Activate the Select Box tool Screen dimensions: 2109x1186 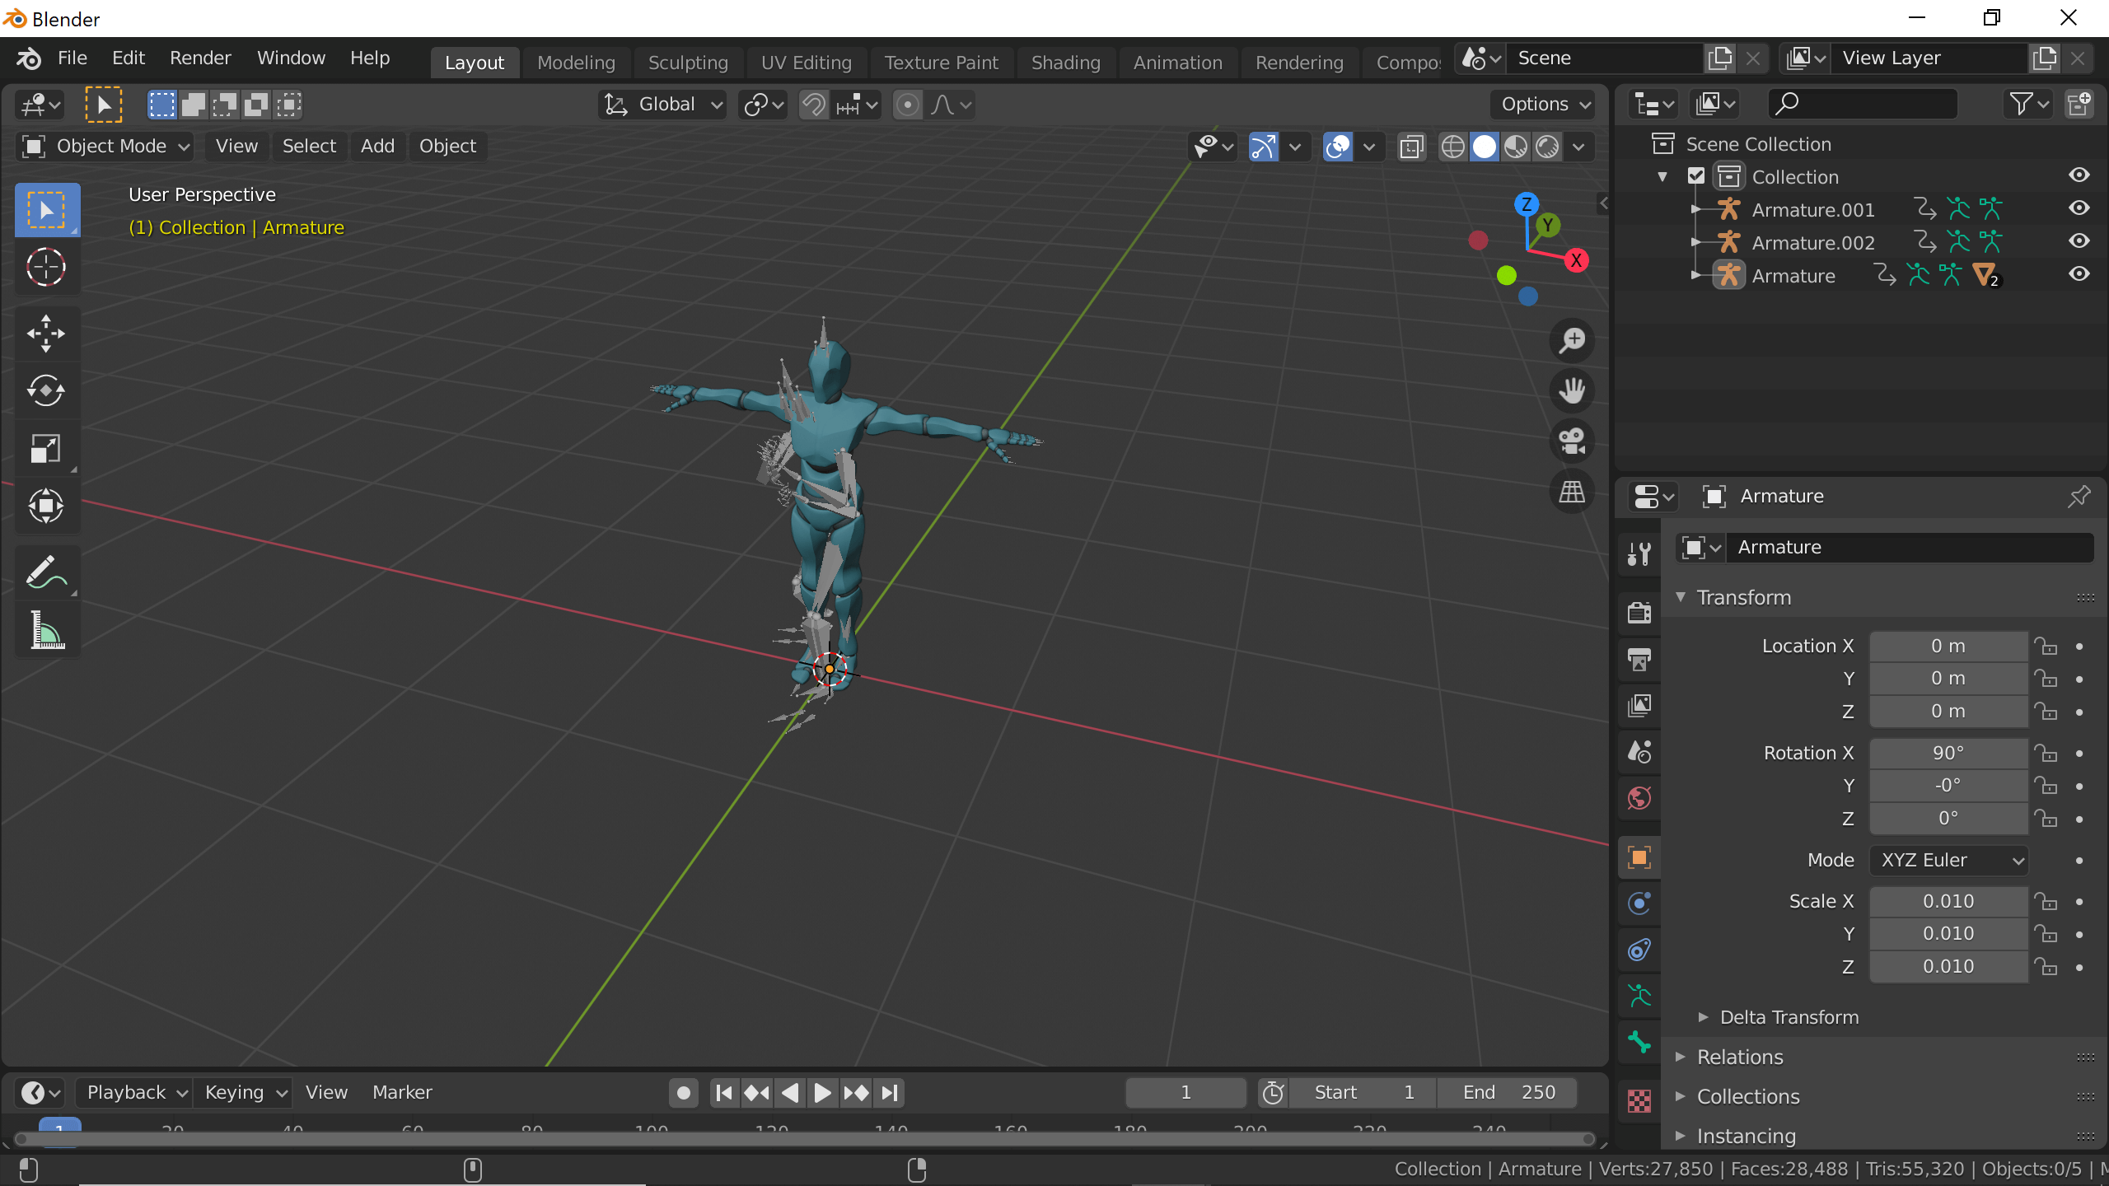coord(46,210)
